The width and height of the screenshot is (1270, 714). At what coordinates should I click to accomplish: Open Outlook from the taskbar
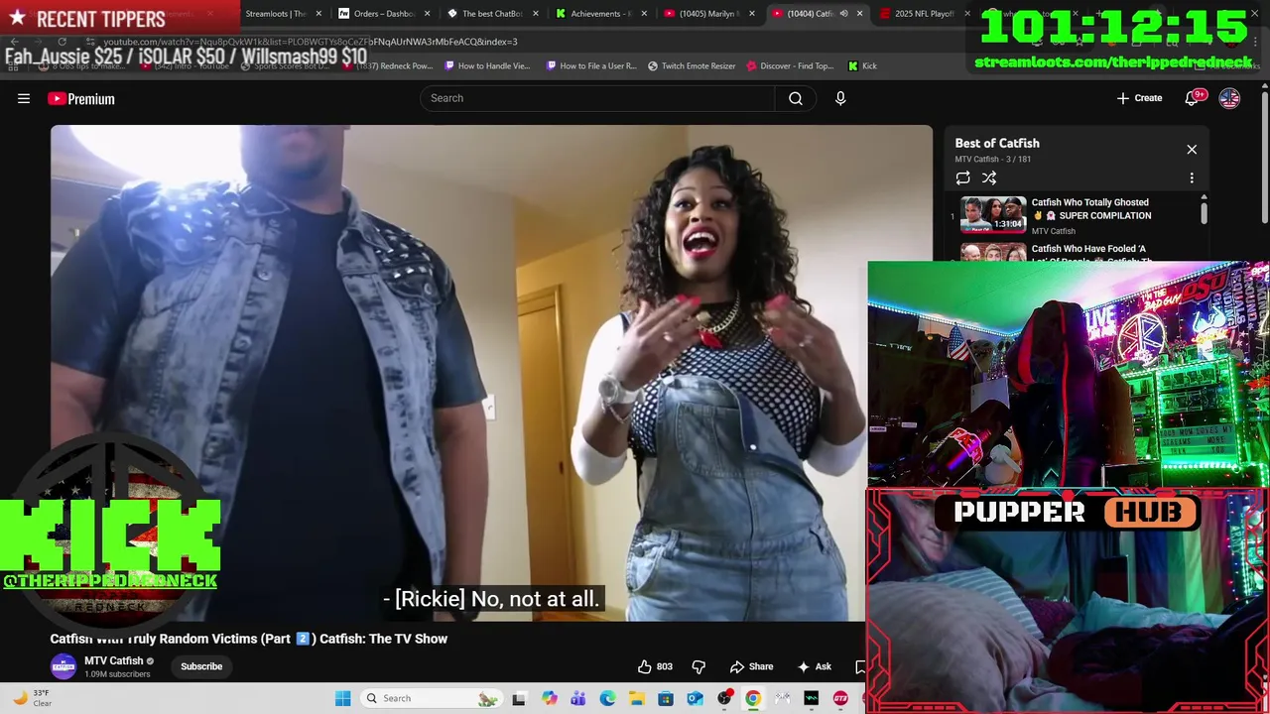coord(695,698)
